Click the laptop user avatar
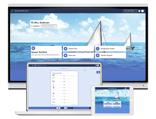The height and width of the screenshot is (119, 156). coord(98,65)
